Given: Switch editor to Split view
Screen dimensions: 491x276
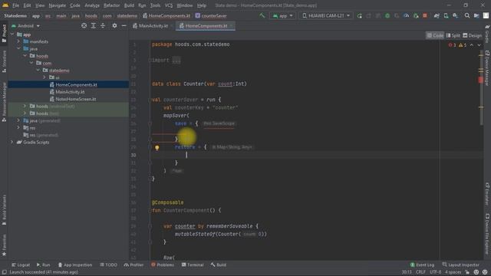Looking at the screenshot, I should [x=453, y=35].
